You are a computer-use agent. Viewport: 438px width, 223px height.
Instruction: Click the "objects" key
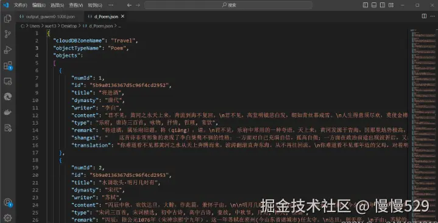66,55
